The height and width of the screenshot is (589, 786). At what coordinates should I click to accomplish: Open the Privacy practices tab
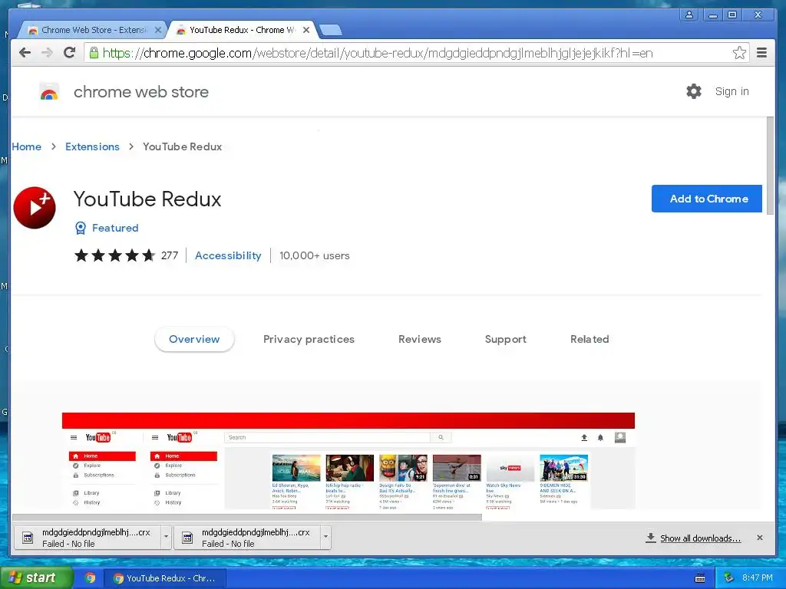[x=309, y=339]
